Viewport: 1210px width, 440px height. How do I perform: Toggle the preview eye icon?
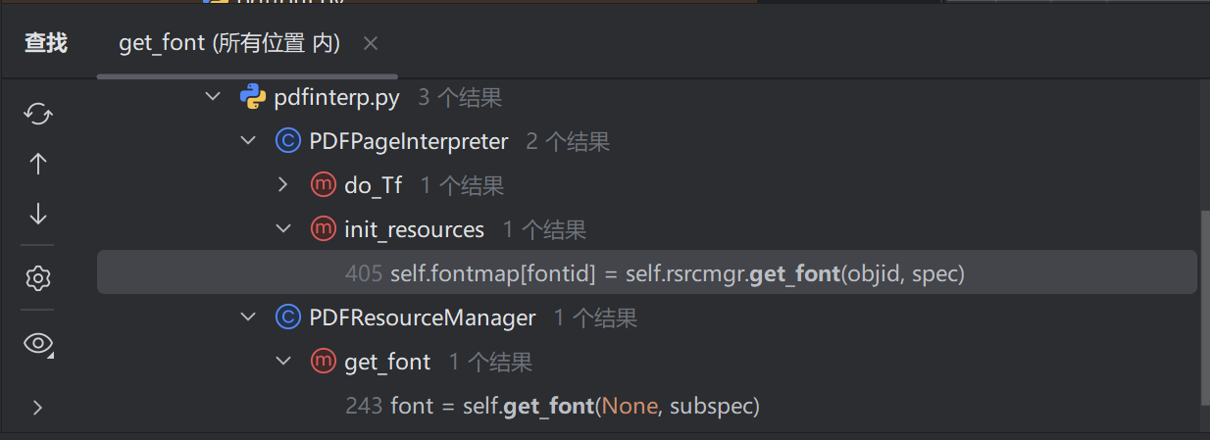tap(38, 343)
